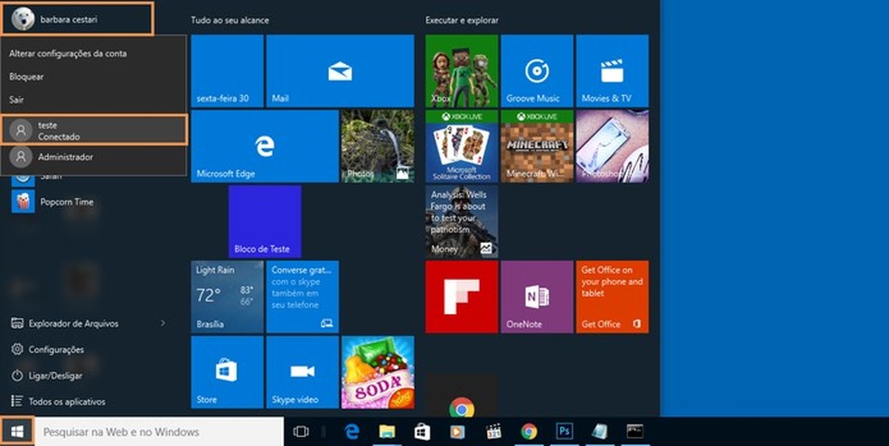Open the Xbox tile
The width and height of the screenshot is (889, 446).
click(462, 70)
